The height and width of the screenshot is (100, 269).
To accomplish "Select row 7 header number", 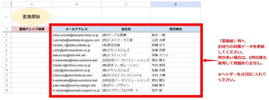I will (x=7, y=55).
